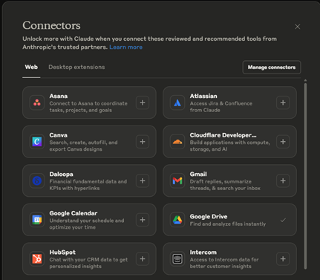The width and height of the screenshot is (320, 280).
Task: Click the HubSpot connector title
Action: point(62,253)
